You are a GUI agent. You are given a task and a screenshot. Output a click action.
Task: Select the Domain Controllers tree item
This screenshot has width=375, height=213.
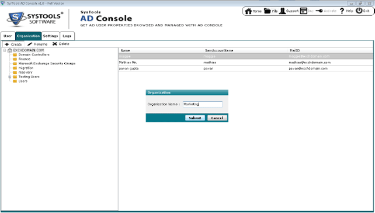click(34, 54)
